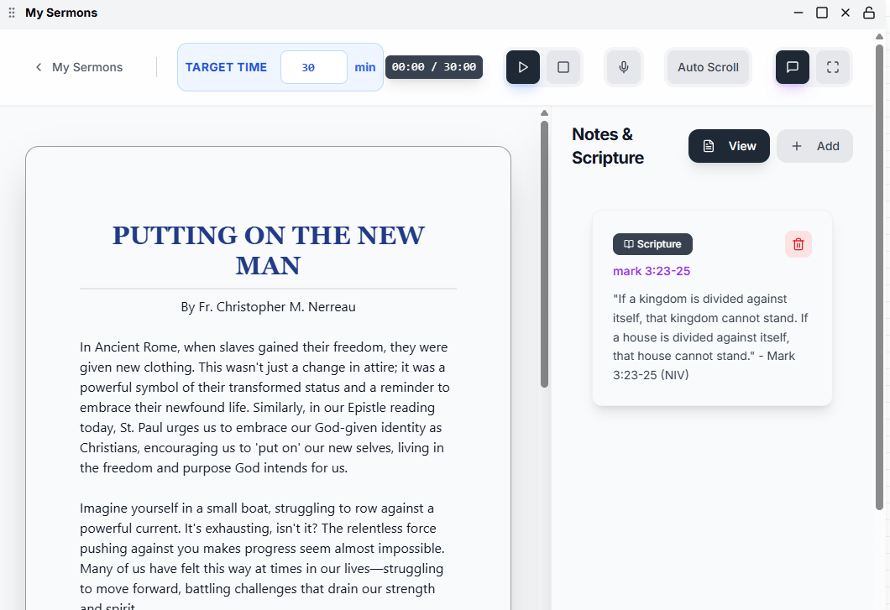Activate the microphone icon
This screenshot has width=890, height=610.
click(x=624, y=67)
